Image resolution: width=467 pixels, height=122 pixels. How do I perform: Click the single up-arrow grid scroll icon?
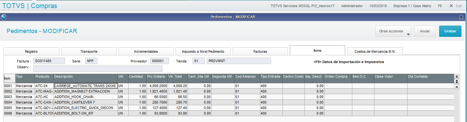coord(457,87)
